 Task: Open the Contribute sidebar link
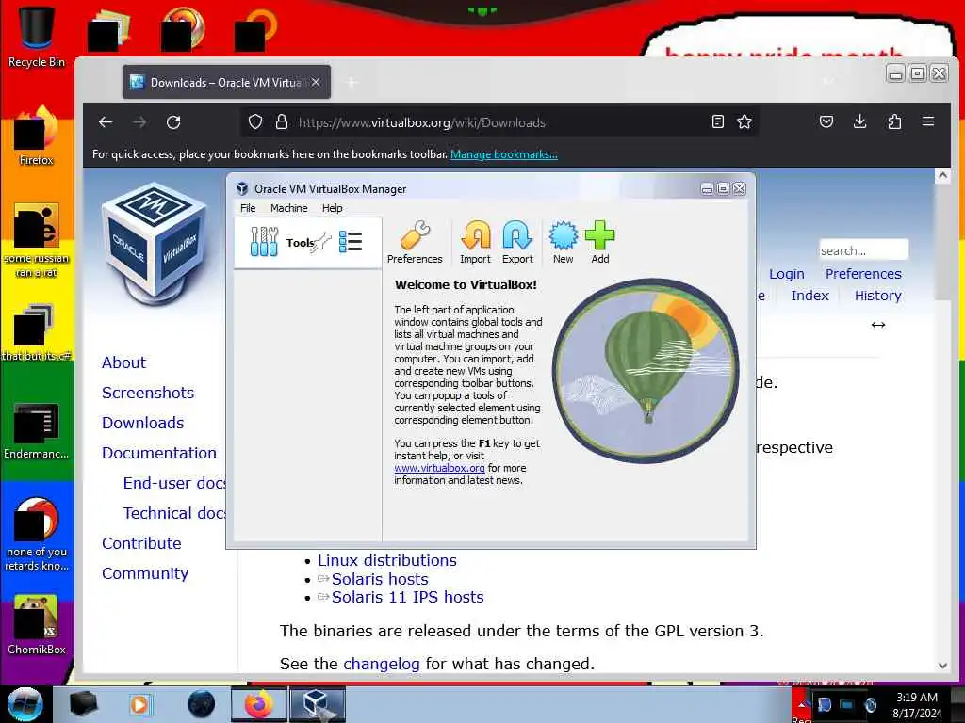141,543
